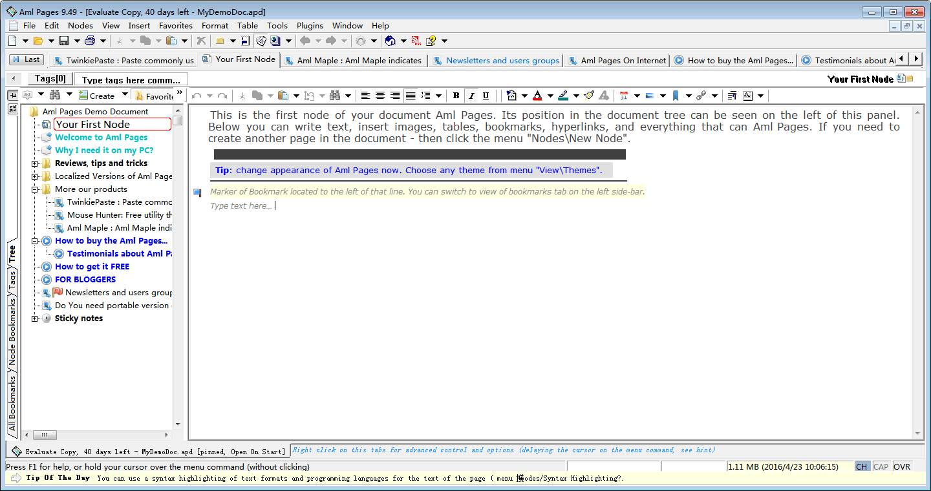The image size is (931, 491).
Task: Open the Nodes menu
Action: tap(80, 26)
